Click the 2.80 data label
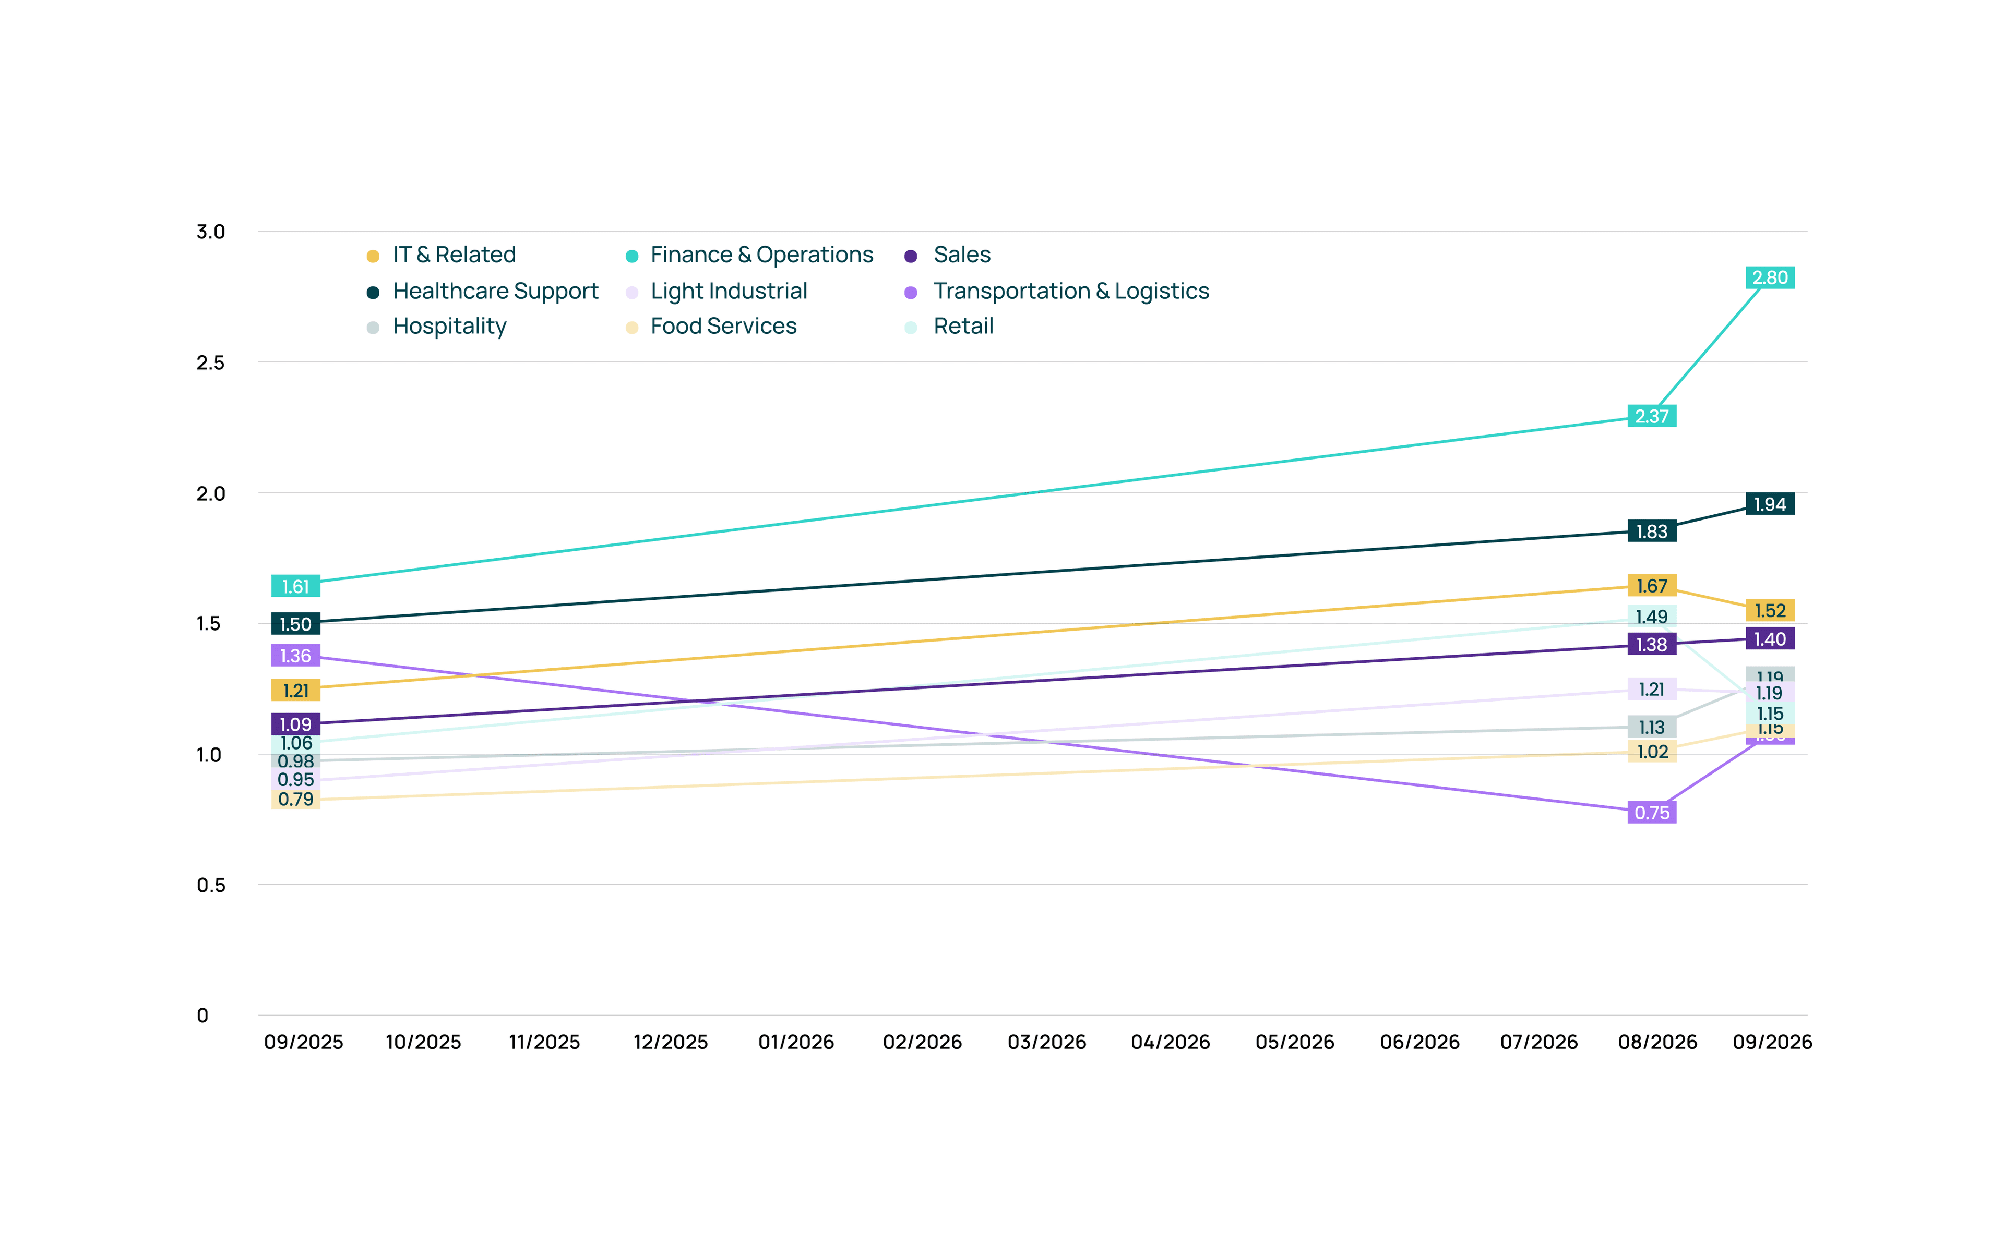The width and height of the screenshot is (2004, 1245). coord(1770,279)
